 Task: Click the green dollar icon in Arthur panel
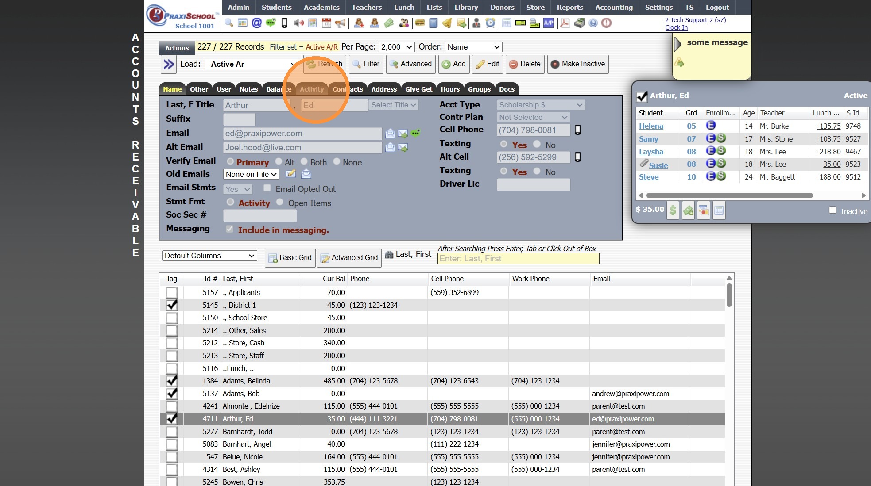coord(673,210)
